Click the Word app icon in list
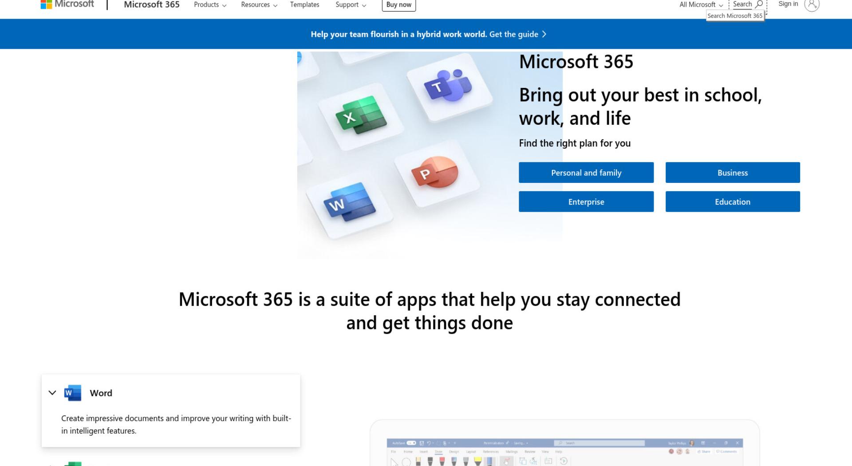The height and width of the screenshot is (466, 852). click(73, 393)
